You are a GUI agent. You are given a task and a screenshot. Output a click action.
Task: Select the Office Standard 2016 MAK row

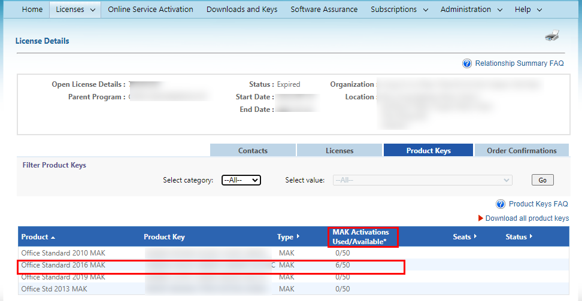[293, 265]
